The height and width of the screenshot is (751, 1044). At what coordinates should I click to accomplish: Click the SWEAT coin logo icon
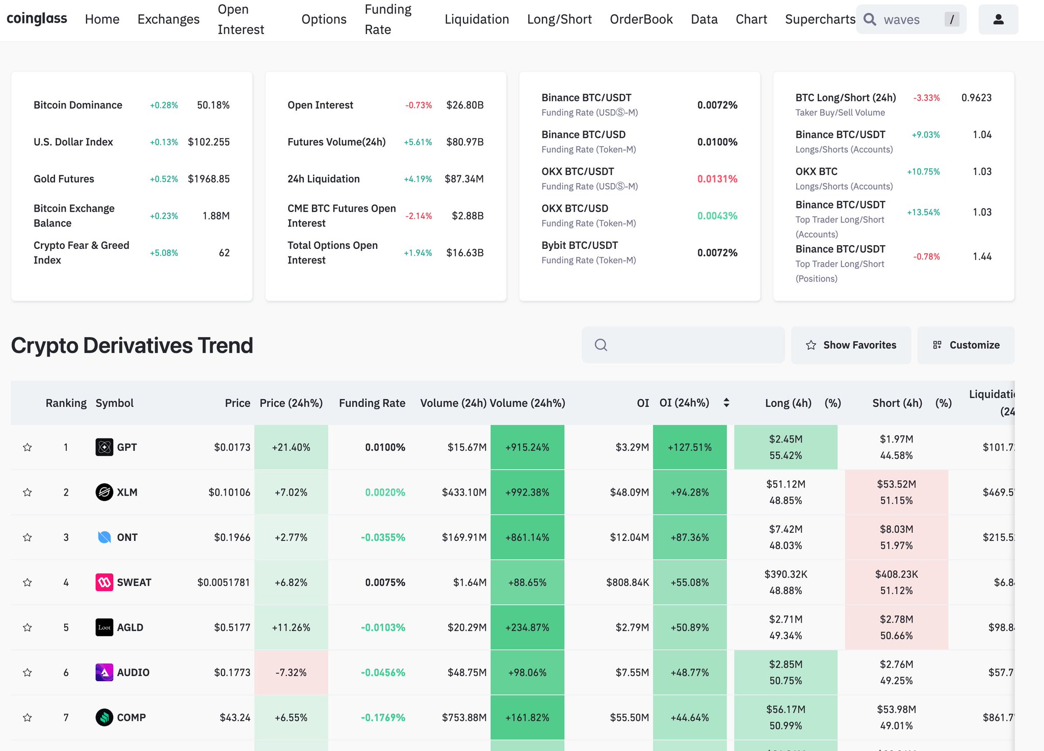click(105, 582)
